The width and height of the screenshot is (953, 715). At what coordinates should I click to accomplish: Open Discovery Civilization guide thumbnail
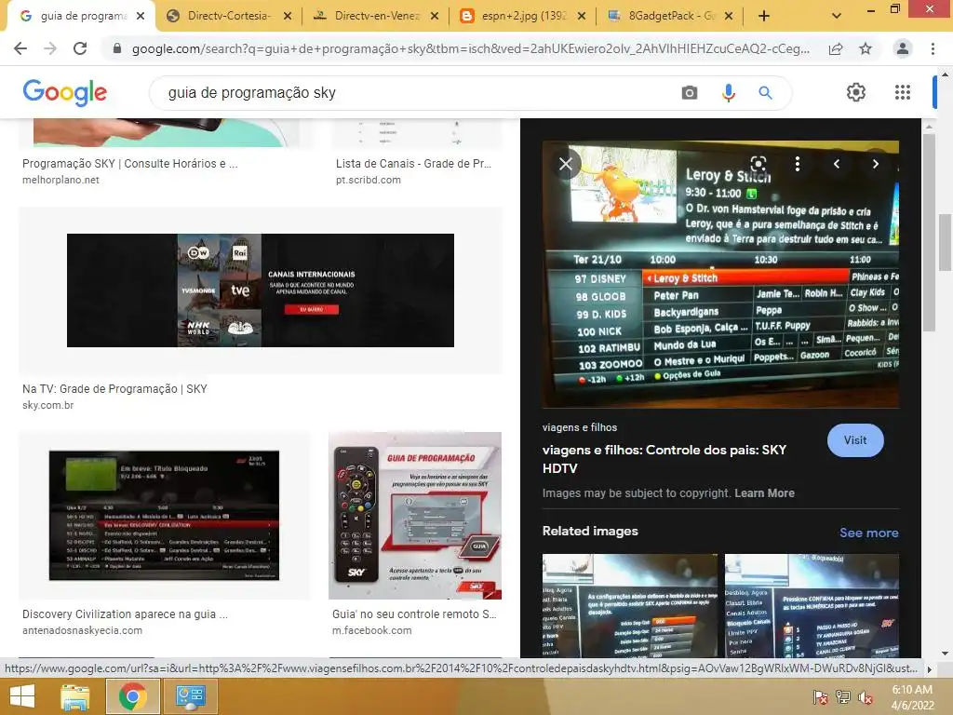point(164,515)
